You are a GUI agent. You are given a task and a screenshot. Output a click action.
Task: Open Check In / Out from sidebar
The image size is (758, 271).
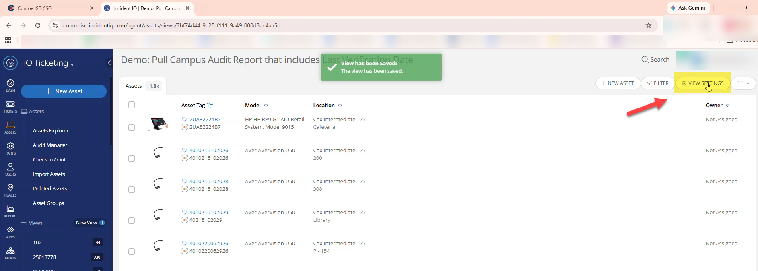[x=49, y=159]
